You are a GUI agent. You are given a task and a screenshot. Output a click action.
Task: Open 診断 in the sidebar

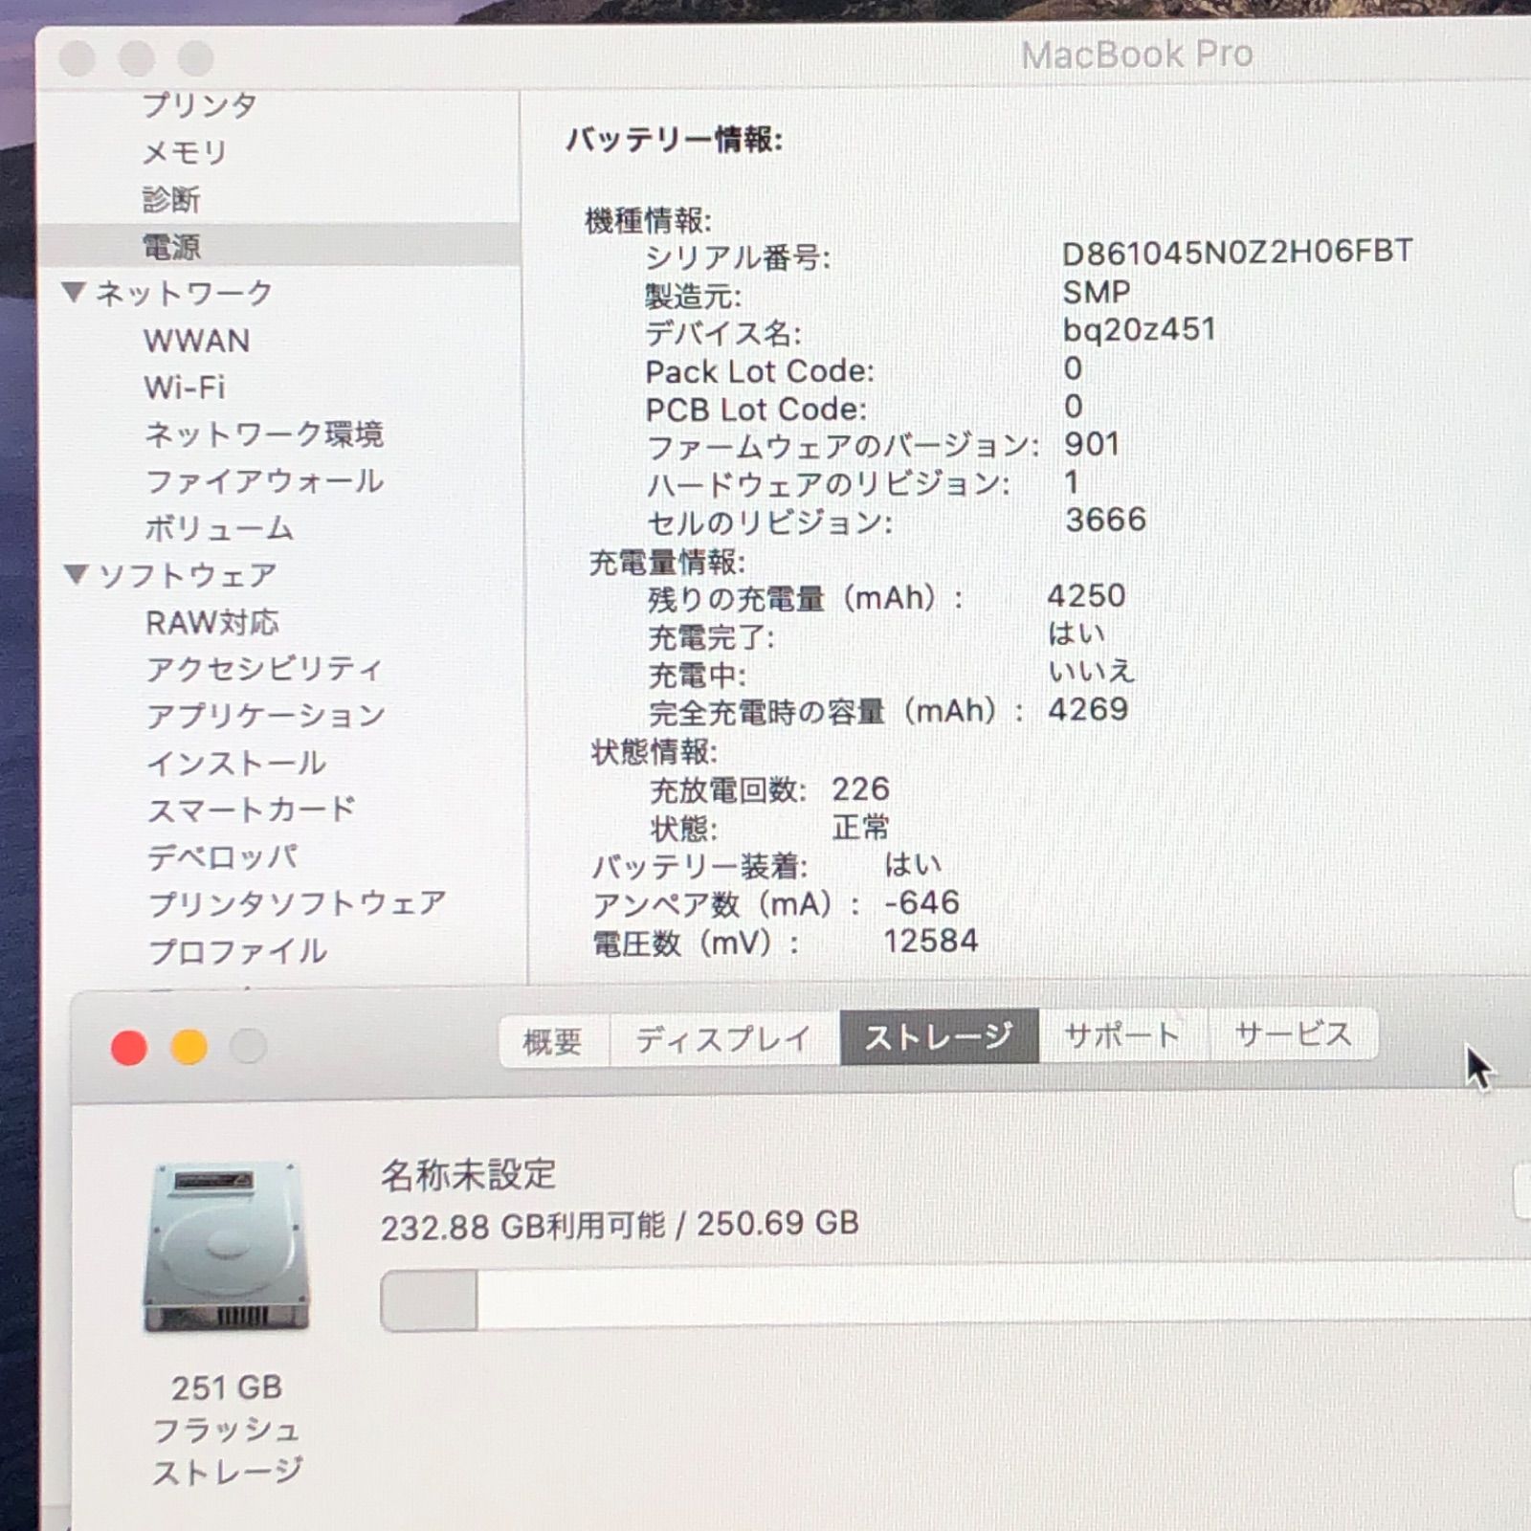pyautogui.click(x=171, y=199)
